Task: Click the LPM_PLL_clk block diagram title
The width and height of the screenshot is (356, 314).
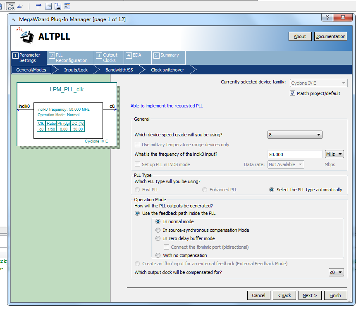Action: point(67,89)
